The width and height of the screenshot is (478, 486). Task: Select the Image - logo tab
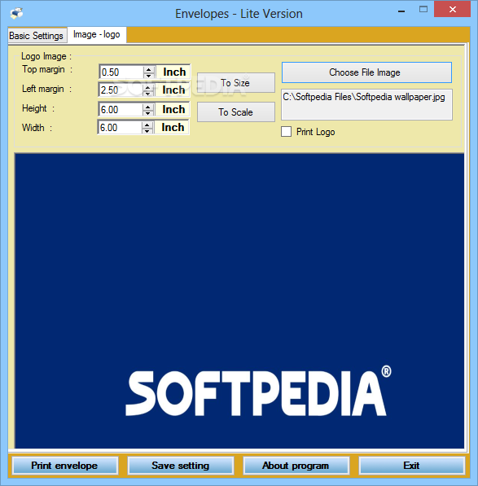[97, 34]
